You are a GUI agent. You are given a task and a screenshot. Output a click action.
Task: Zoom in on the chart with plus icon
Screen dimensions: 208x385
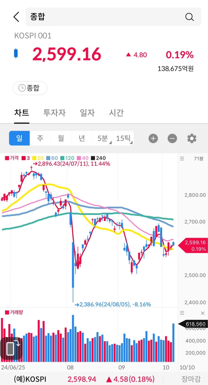[153, 138]
